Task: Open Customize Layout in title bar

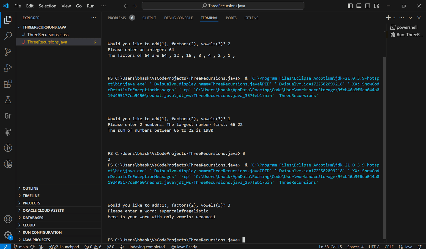Action: (376, 6)
